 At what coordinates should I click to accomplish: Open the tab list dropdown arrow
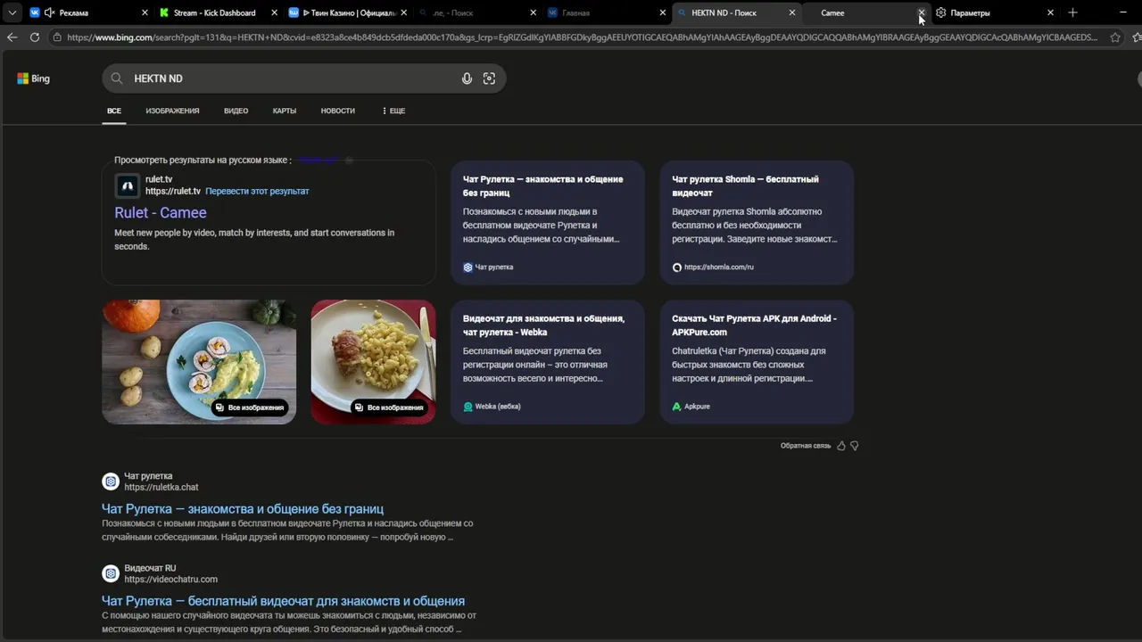tap(12, 12)
